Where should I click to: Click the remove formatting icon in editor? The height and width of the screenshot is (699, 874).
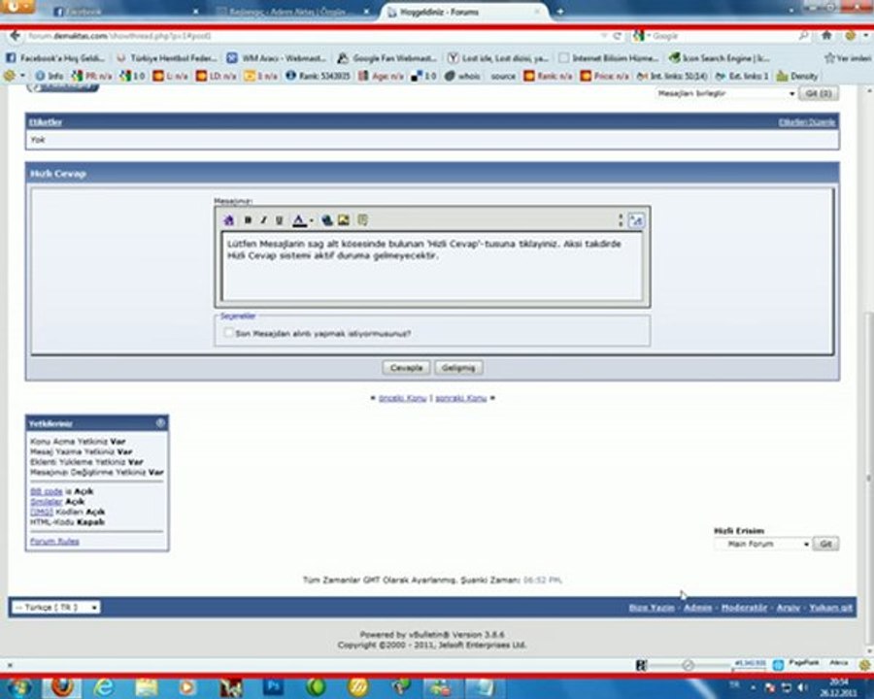click(x=228, y=220)
